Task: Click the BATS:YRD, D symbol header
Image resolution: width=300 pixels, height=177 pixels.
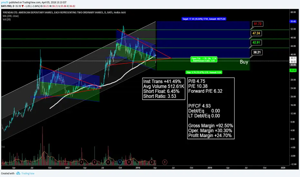Action: coord(8,6)
